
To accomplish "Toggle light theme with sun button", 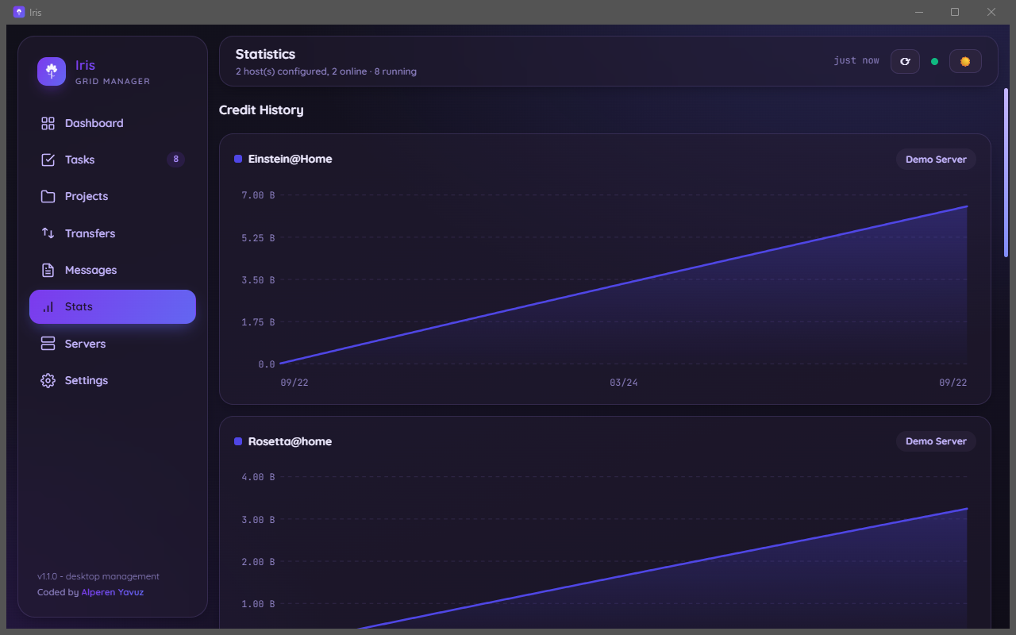I will click(x=965, y=61).
